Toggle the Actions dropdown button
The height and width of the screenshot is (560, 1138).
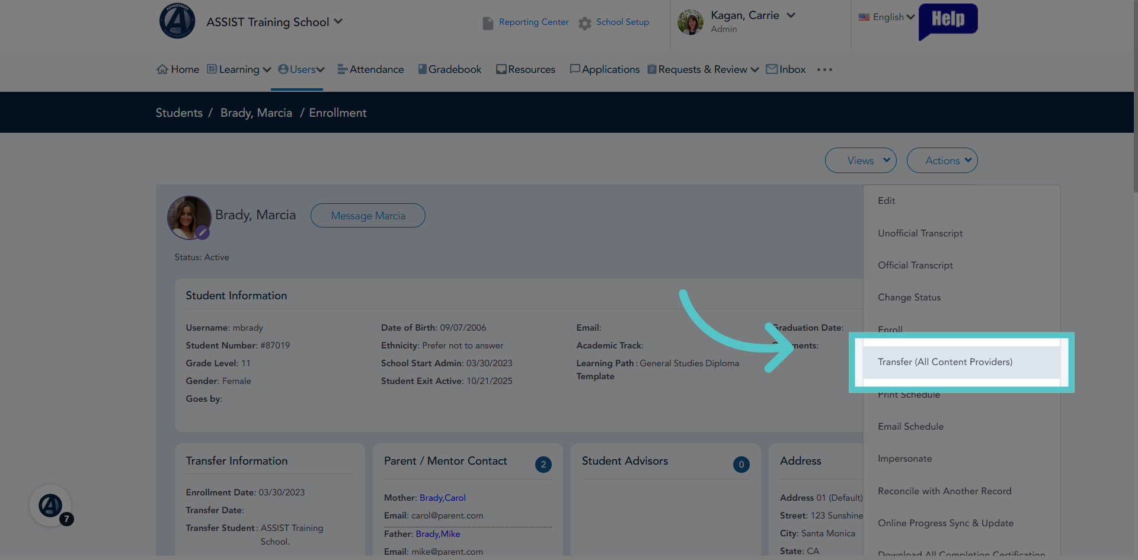coord(942,161)
